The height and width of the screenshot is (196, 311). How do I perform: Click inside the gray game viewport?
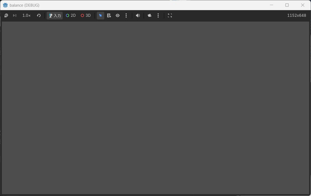(155, 108)
